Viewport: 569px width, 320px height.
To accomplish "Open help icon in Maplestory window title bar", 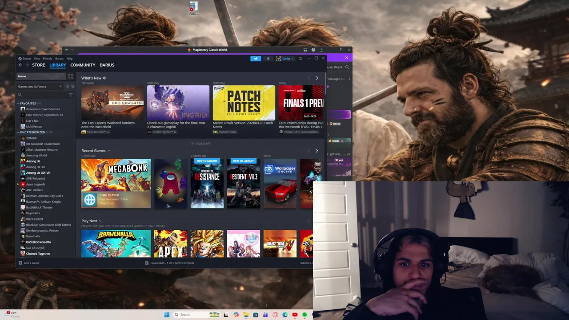I will pos(313,50).
